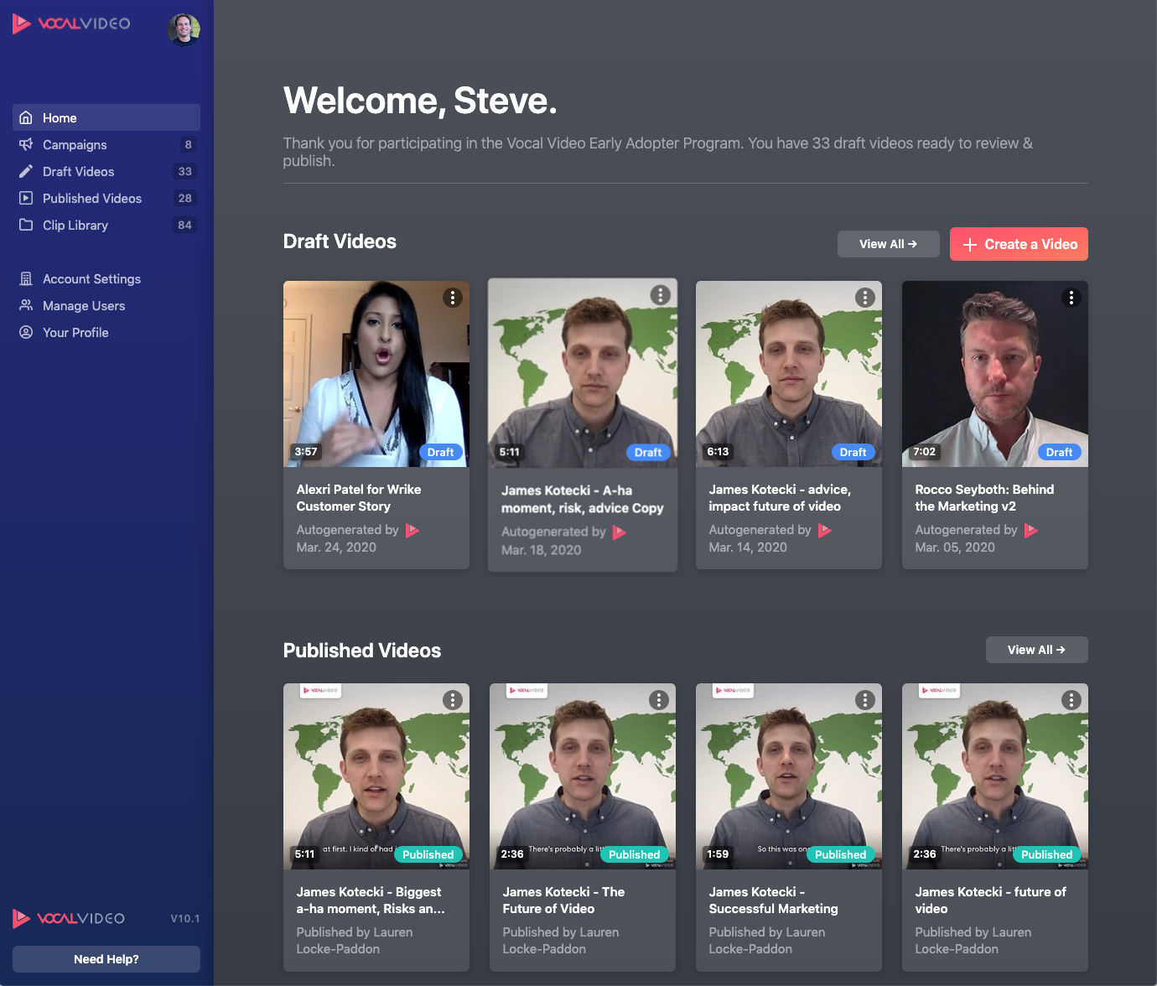This screenshot has width=1157, height=986.
Task: Click the Published badge on Successful Marketing video
Action: tap(840, 854)
